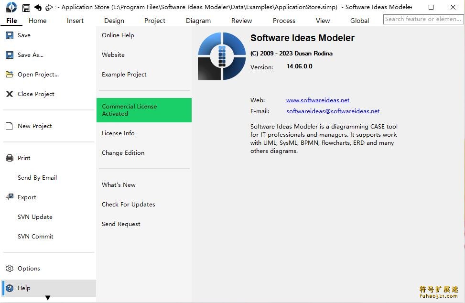Image resolution: width=465 pixels, height=303 pixels.
Task: Click the Save floppy icon in title bar
Action: pos(25,7)
